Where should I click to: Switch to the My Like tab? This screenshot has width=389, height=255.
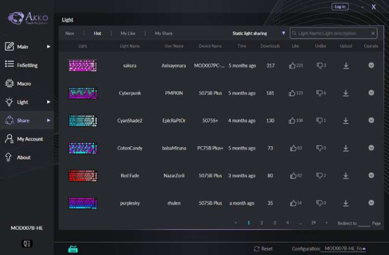tap(128, 33)
